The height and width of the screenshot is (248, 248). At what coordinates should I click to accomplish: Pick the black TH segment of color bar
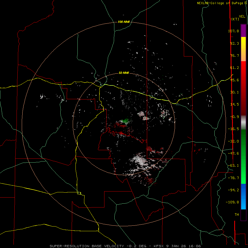(x=243, y=215)
